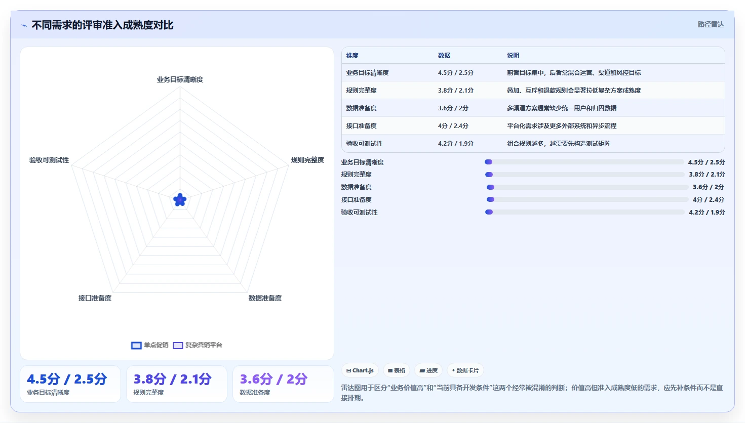Open the 3.6分 / 2分 stat card
Viewport: 745px width, 423px height.
(283, 384)
